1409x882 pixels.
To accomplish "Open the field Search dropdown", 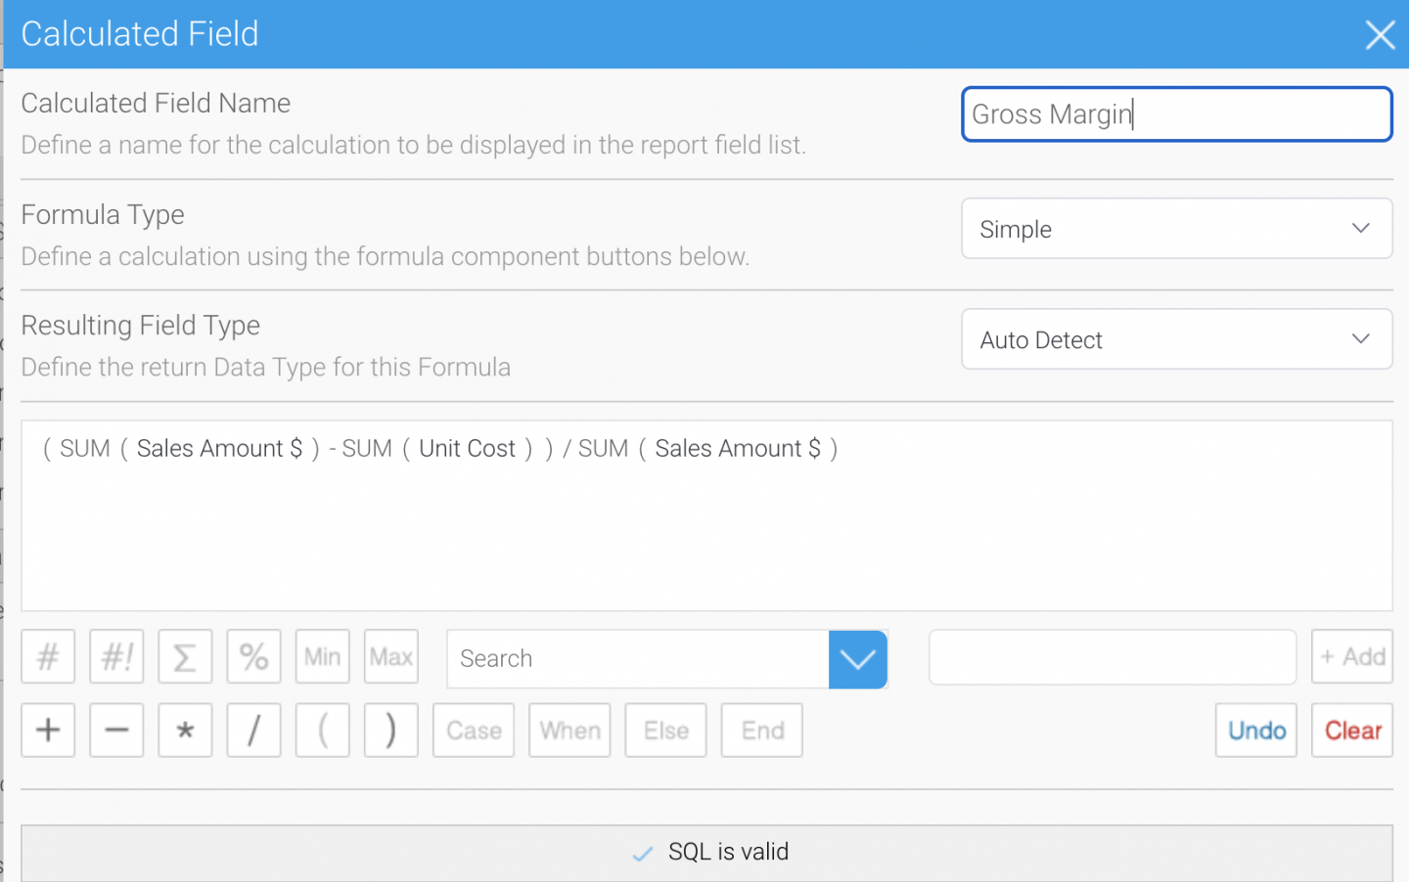I will 858,659.
